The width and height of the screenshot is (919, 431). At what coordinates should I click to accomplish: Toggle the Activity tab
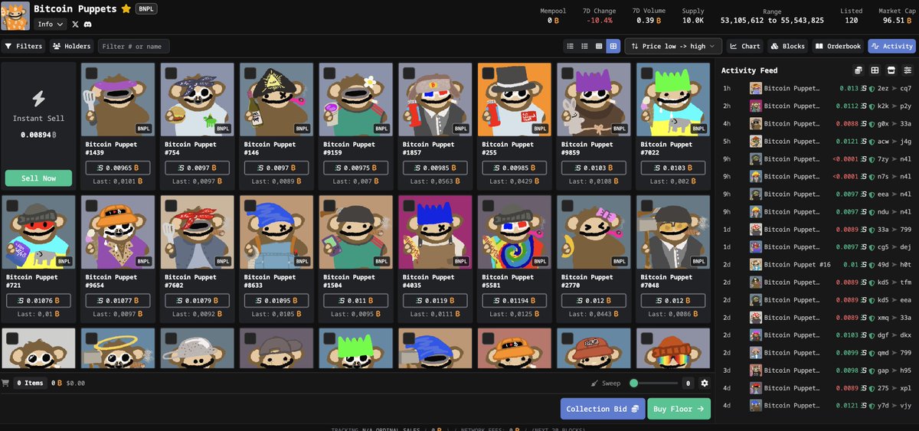[891, 46]
